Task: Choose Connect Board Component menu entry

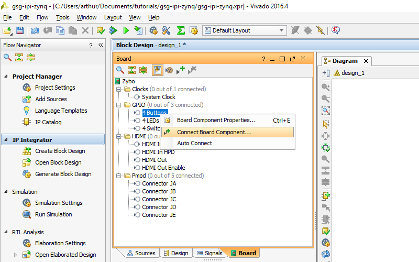Action: [x=228, y=132]
